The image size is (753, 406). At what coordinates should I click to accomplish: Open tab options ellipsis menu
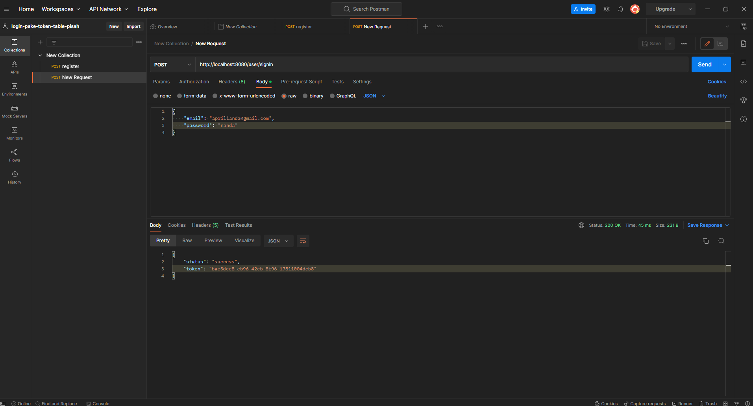(440, 26)
